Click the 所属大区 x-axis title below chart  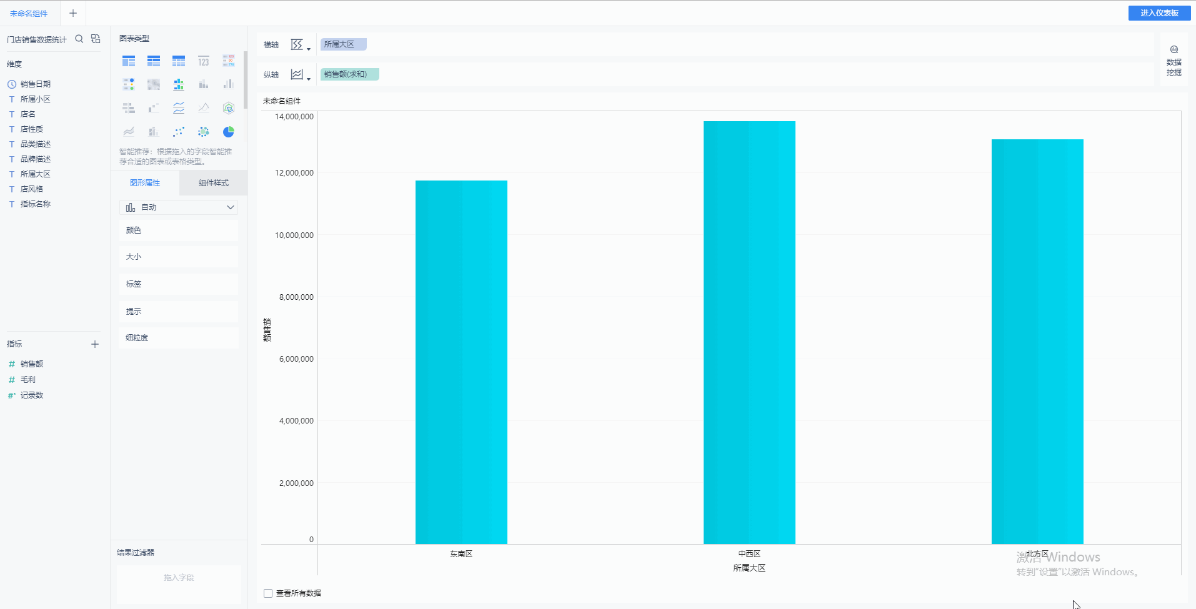[749, 568]
